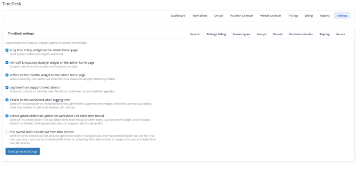This screenshot has height=169, width=357.
Task: Open Vacation calendar settings tab
Action: pyautogui.click(x=301, y=34)
